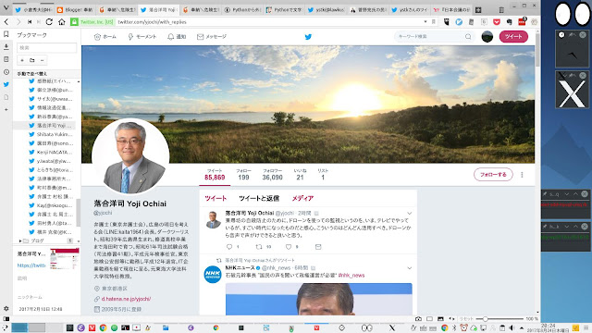Viewport: 592px width, 333px height.
Task: Go back to the previous page
Action: point(6,22)
